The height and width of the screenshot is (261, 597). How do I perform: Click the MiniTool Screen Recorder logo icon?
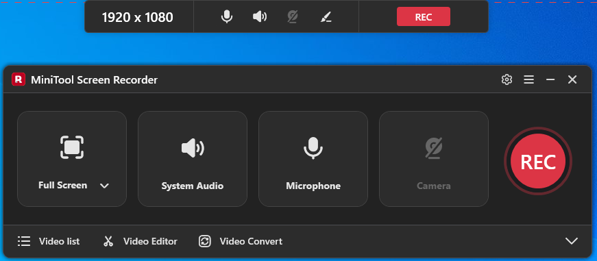pyautogui.click(x=19, y=79)
